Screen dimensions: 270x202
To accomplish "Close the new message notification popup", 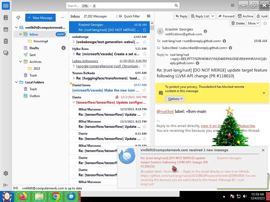I will (x=263, y=150).
